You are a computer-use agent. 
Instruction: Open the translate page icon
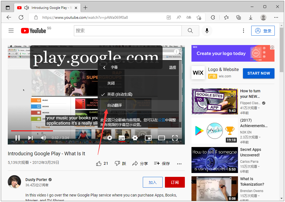(x=189, y=17)
